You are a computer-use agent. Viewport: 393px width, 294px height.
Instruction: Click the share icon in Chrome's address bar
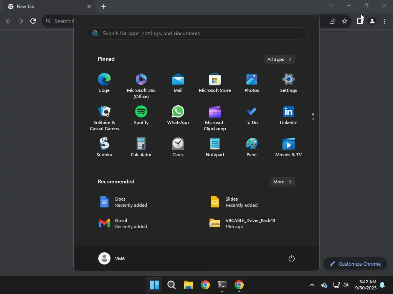point(332,21)
